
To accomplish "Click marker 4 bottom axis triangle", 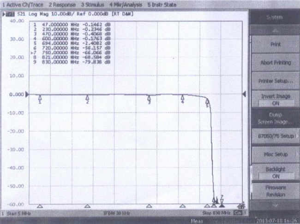I will click(x=182, y=206).
